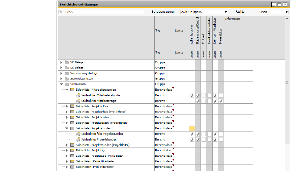
Task: Click the Buchhaltung/Controlling column header
Action: coord(198,31)
